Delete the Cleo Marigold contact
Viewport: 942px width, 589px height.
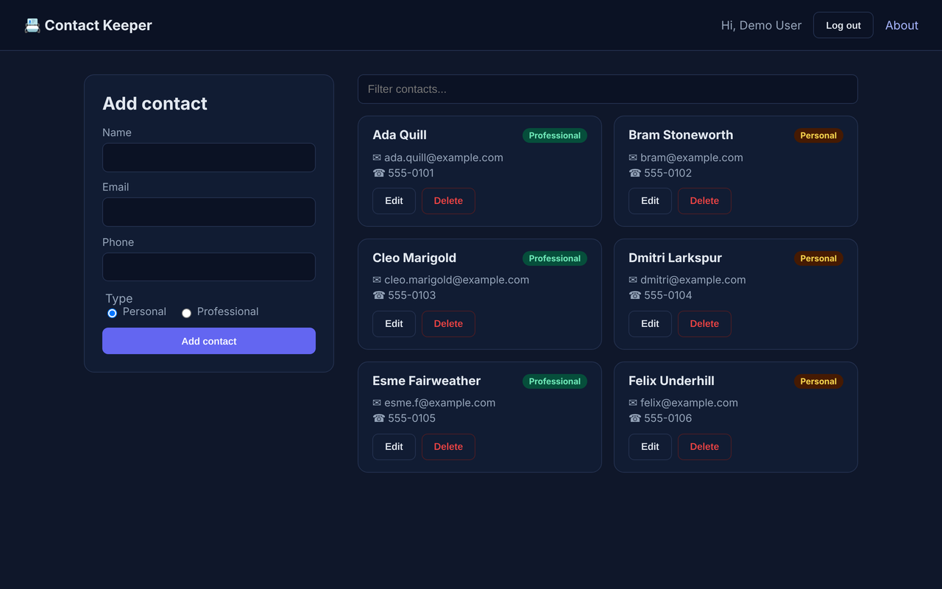pyautogui.click(x=448, y=324)
